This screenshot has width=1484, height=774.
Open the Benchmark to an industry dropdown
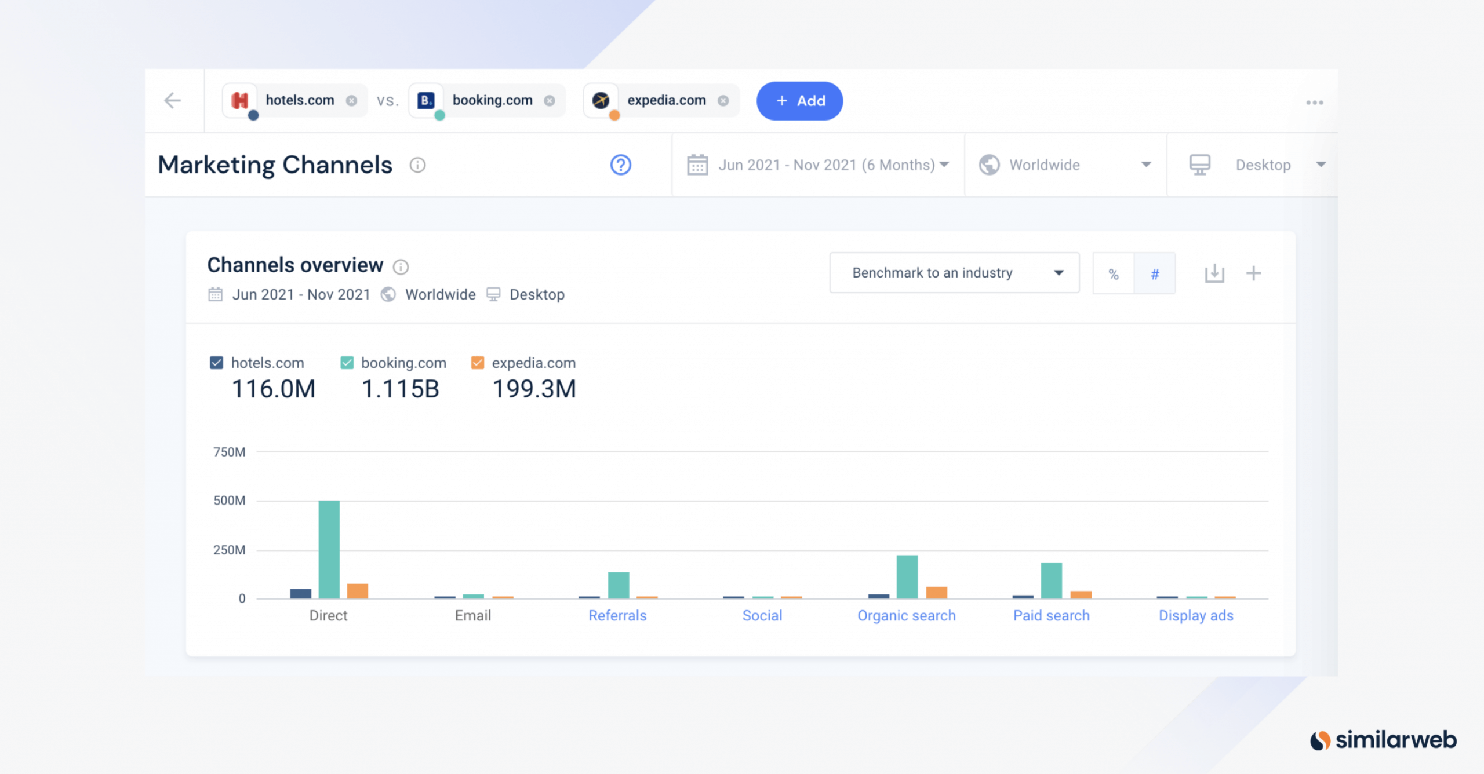tap(951, 273)
